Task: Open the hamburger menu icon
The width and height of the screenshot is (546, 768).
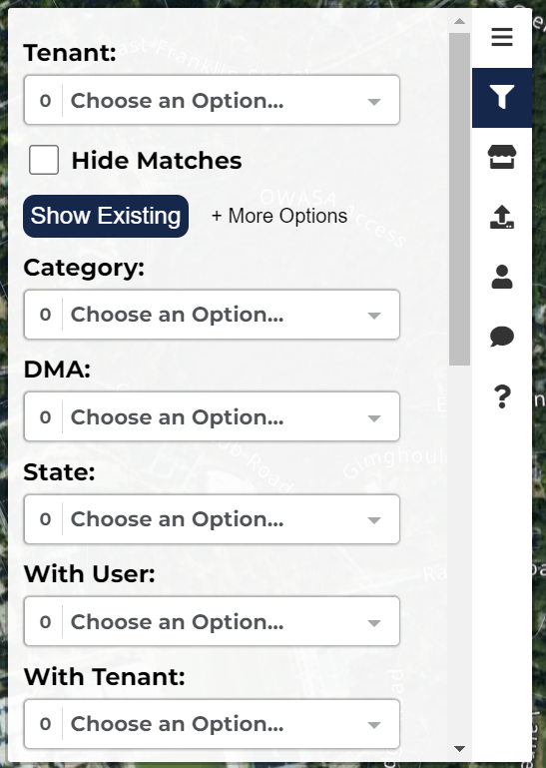Action: pos(502,37)
